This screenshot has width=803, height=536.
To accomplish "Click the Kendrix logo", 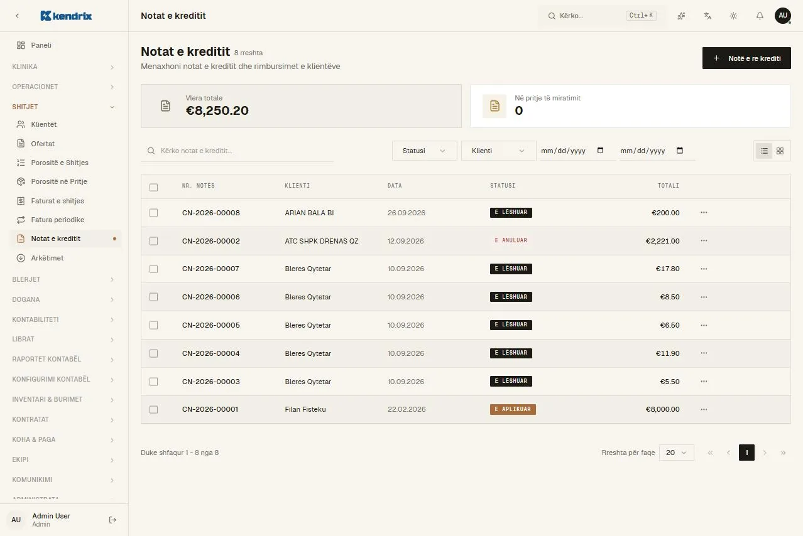I will click(66, 16).
